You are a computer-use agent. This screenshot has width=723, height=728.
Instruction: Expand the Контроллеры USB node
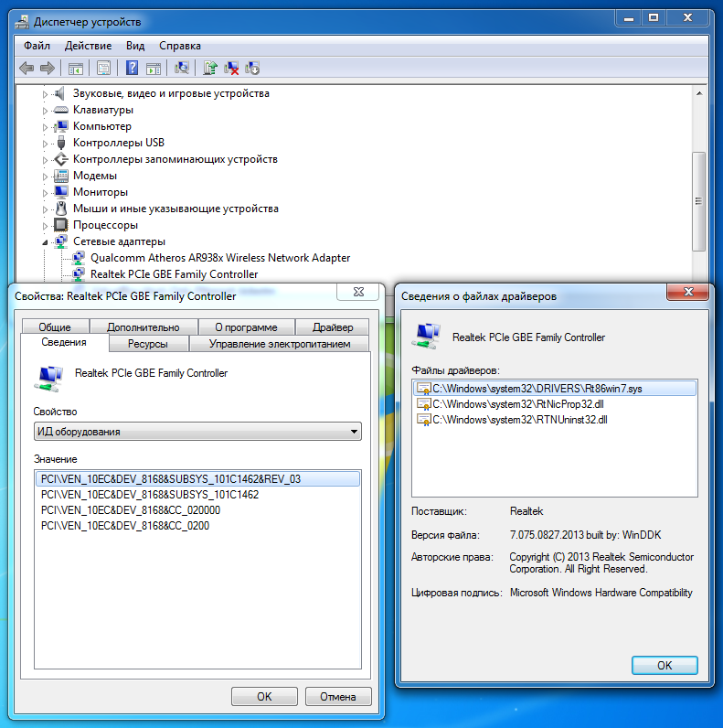[x=45, y=144]
